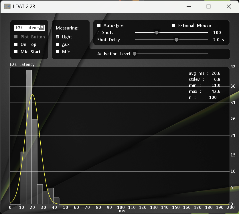Click the LDAT app icon in title bar
The width and height of the screenshot is (239, 214).
(7, 6)
